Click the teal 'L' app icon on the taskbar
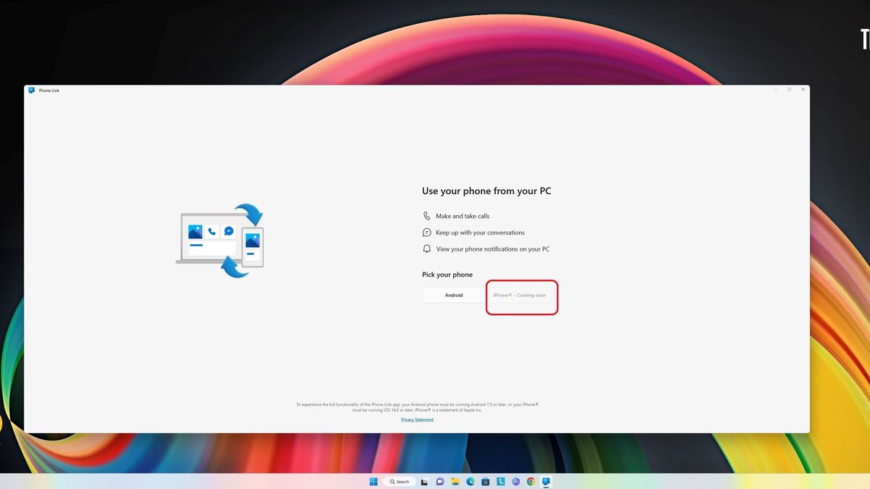870x489 pixels. (x=500, y=481)
